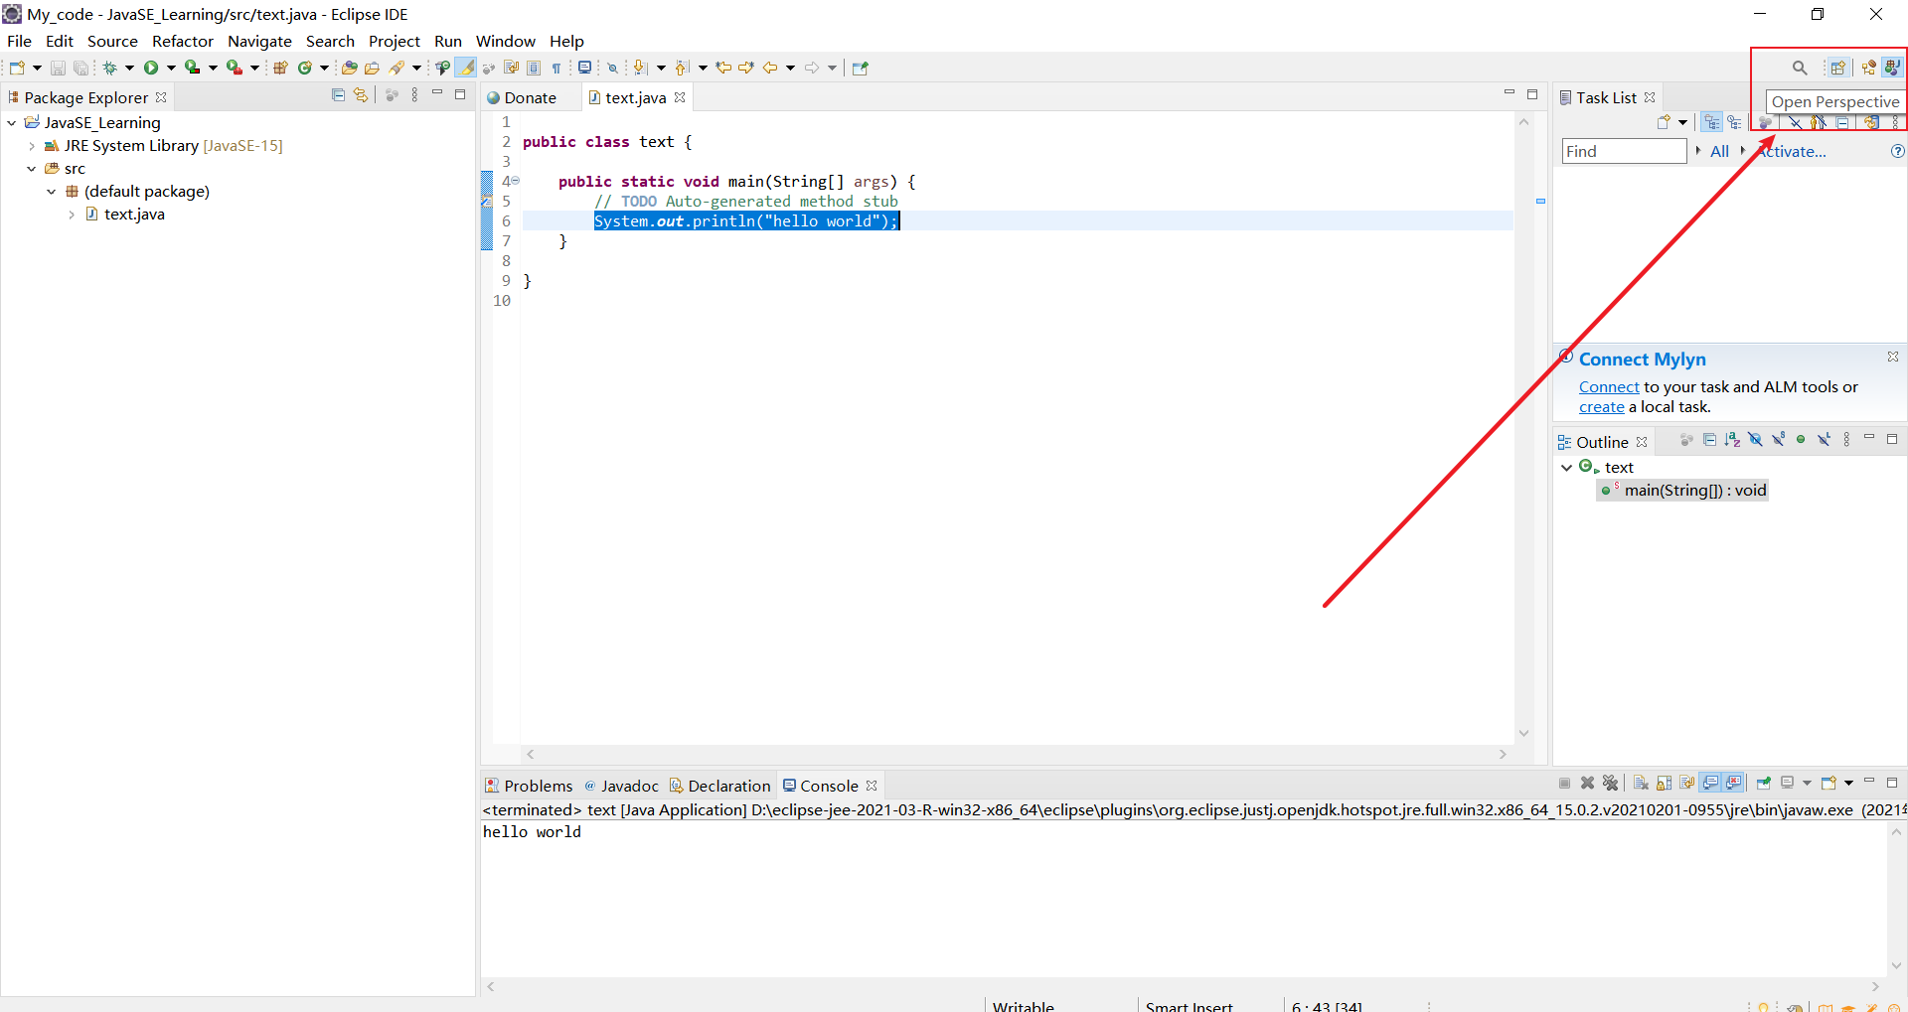Toggle Block Selection mode icon
The height and width of the screenshot is (1012, 1908).
click(x=534, y=68)
